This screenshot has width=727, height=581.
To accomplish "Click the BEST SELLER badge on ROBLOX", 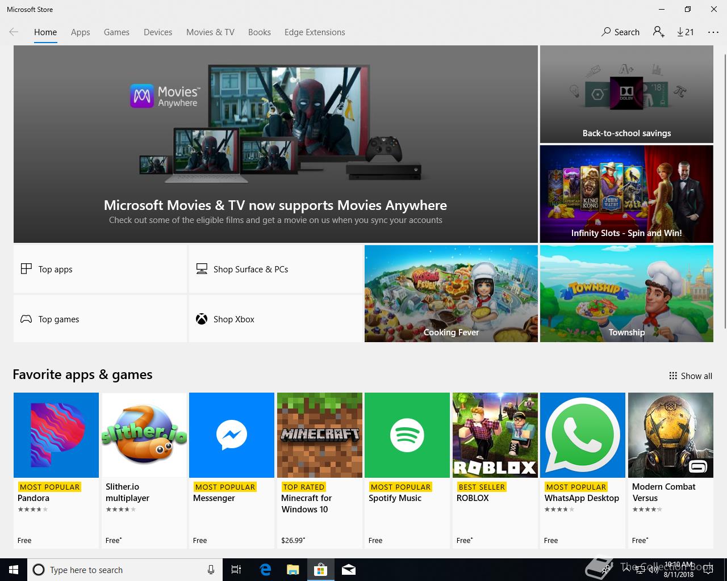I will tap(482, 487).
